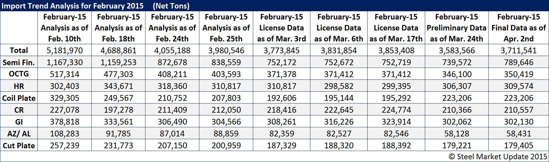This screenshot has width=549, height=162.
Task: Click the 'Import Trend Analysis for February 2015' title
Action: point(72,6)
